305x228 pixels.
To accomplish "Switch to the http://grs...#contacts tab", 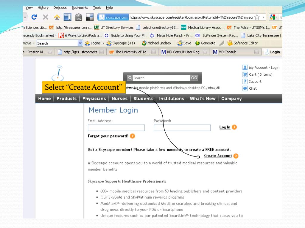I will tap(80, 52).
